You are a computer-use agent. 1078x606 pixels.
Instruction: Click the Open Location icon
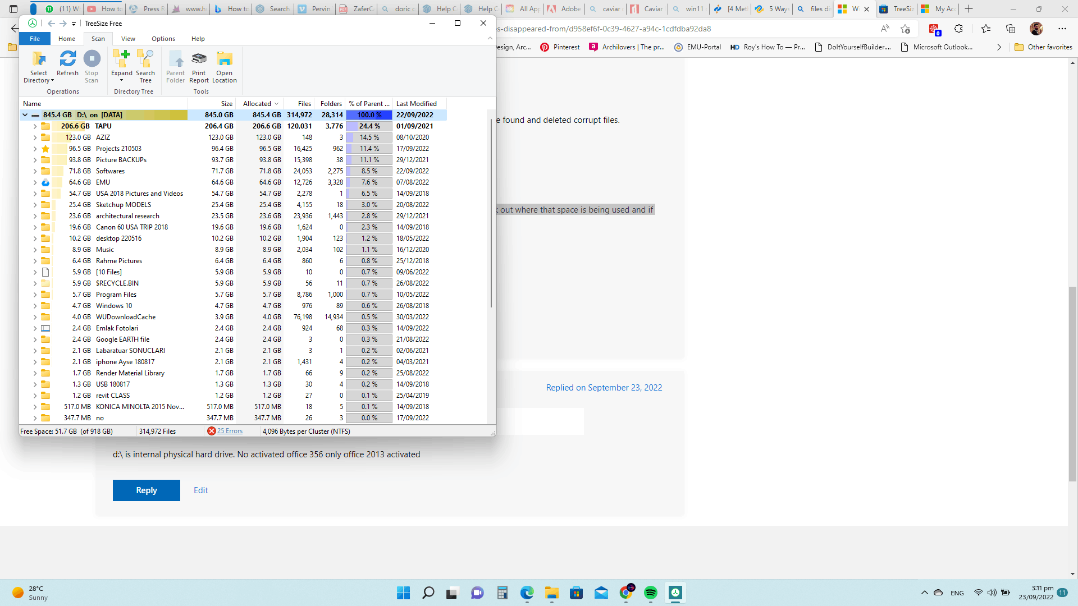pyautogui.click(x=225, y=59)
